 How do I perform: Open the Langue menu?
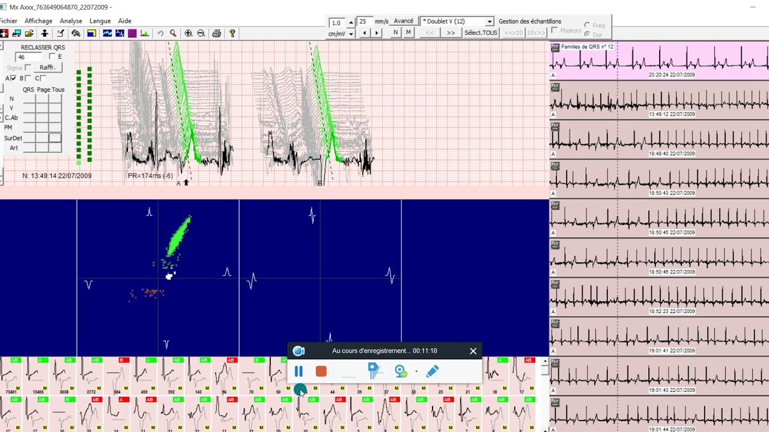(100, 21)
